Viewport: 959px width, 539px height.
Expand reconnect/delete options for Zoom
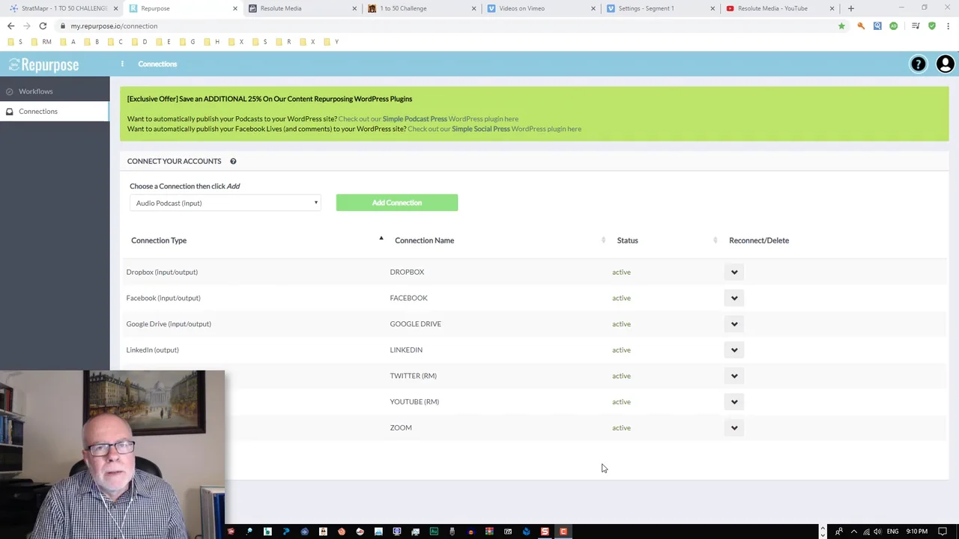(x=734, y=427)
